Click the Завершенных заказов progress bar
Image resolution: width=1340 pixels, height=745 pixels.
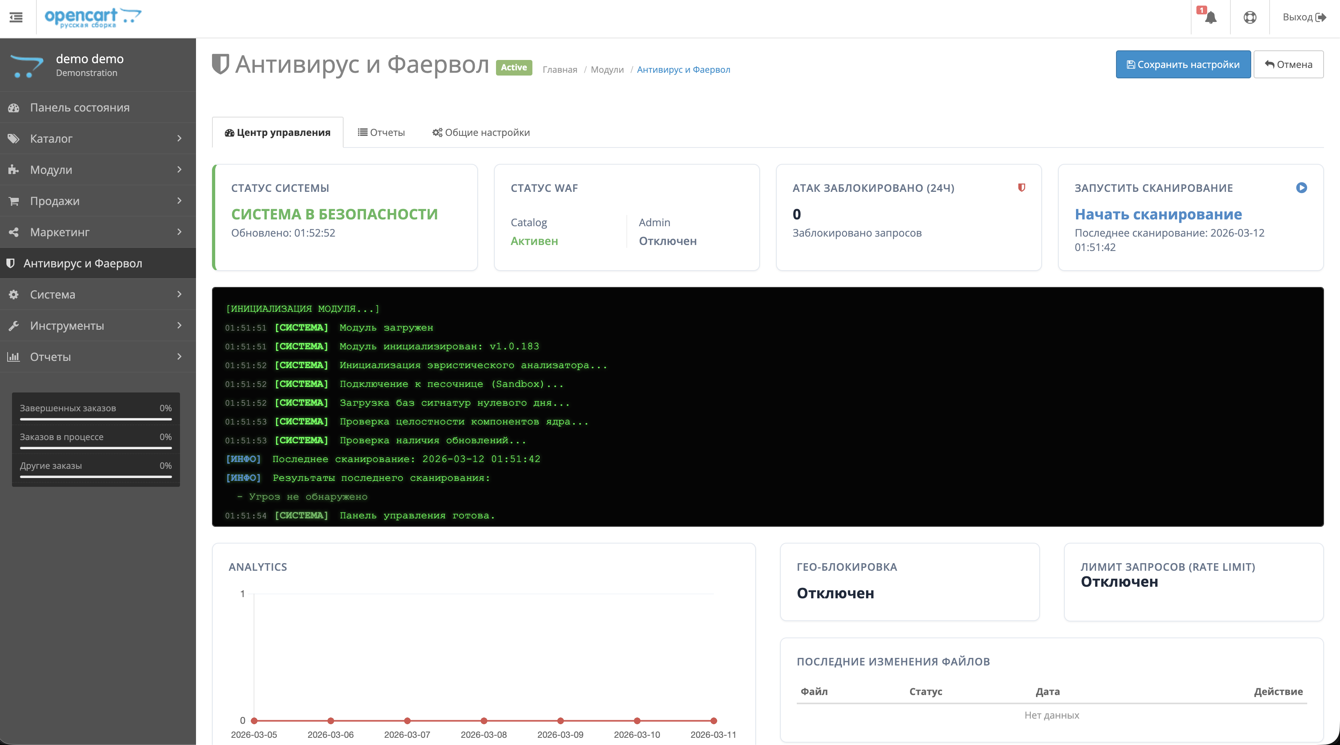[96, 419]
